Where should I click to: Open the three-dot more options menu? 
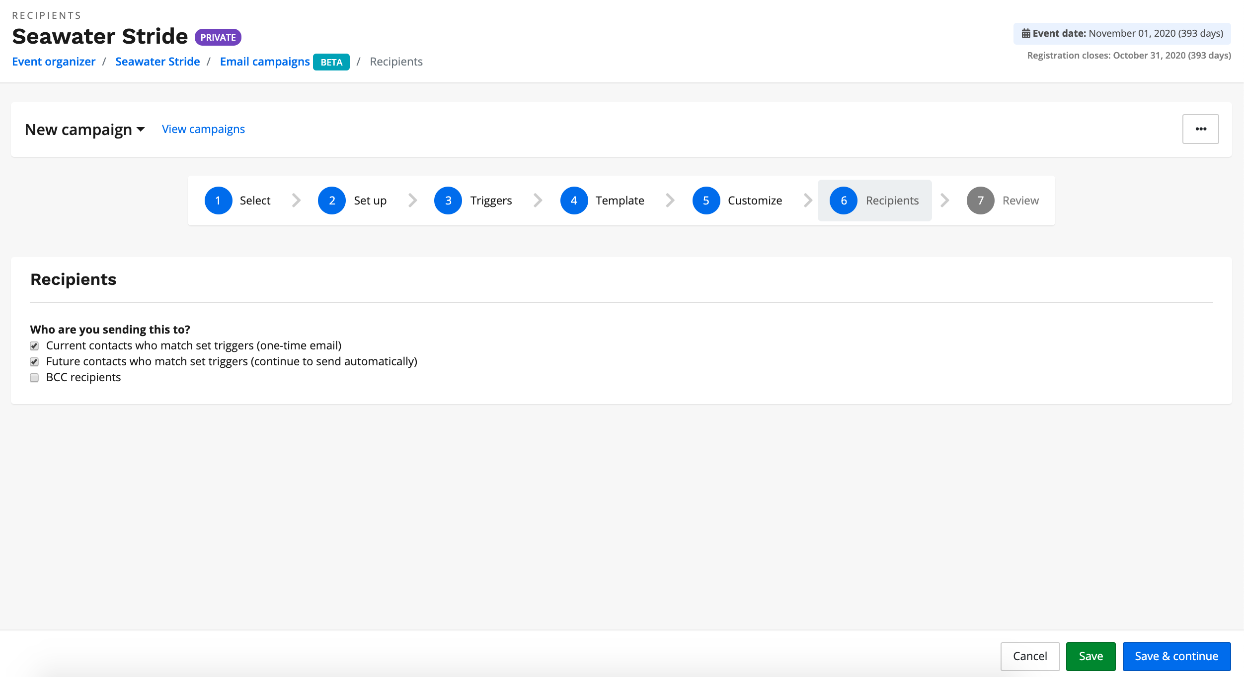1200,129
